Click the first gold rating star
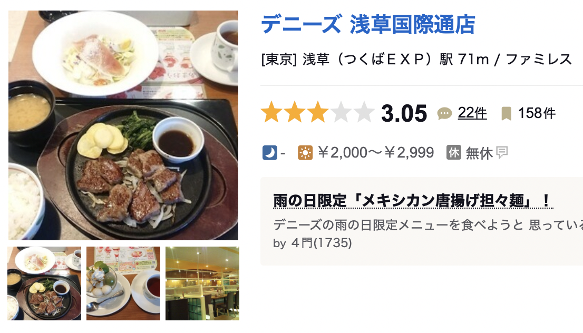Viewport: 583px width, 333px height. pyautogui.click(x=271, y=112)
